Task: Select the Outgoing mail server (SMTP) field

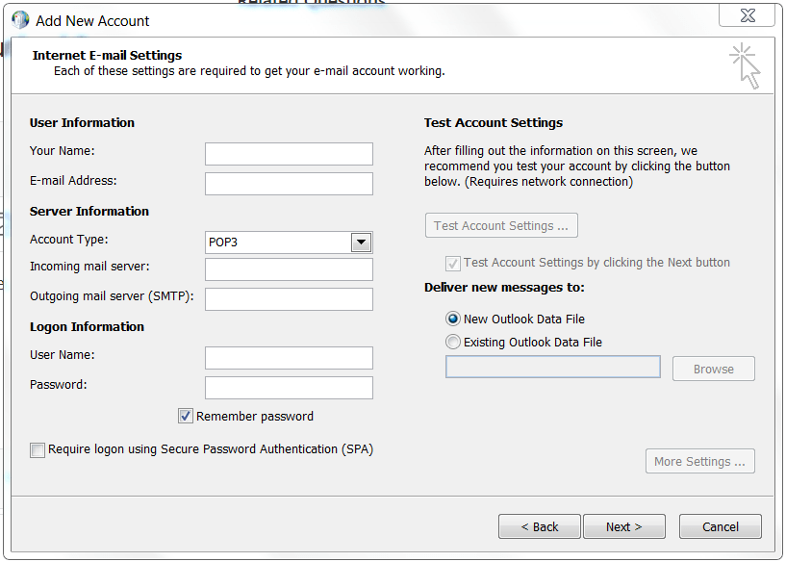Action: 289,299
